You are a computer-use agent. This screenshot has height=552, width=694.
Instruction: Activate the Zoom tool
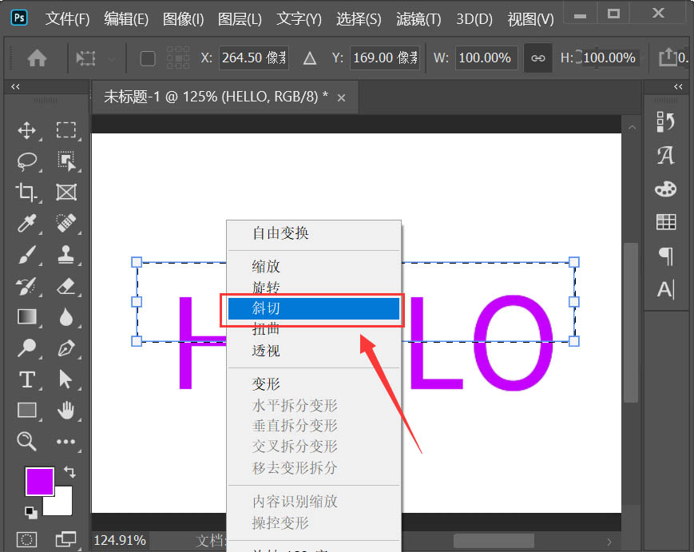coord(26,442)
